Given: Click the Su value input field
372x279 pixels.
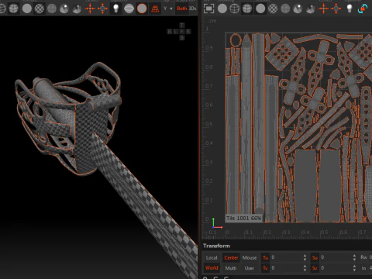Looking at the screenshot, I should tap(336, 257).
